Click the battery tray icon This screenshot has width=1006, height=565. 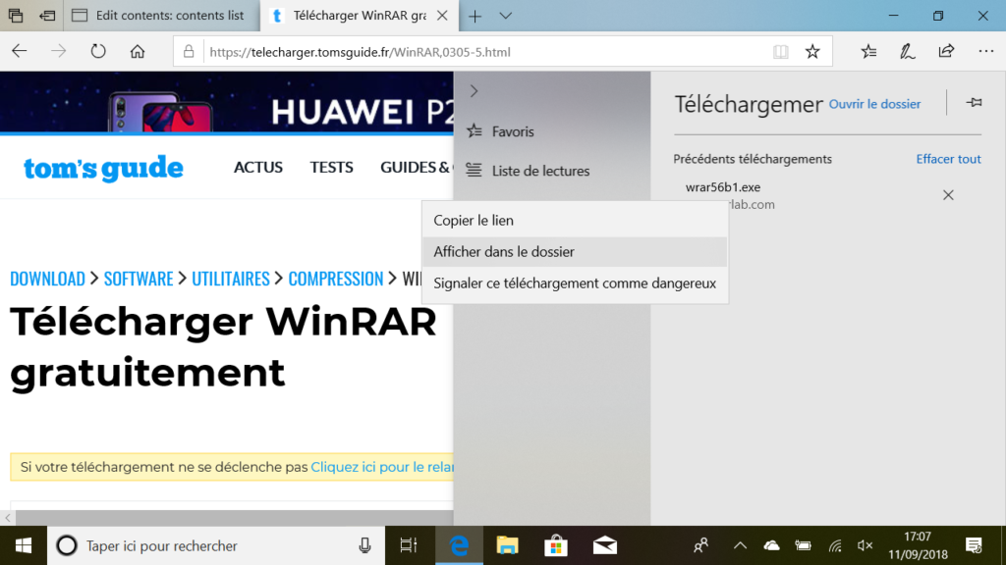[803, 545]
